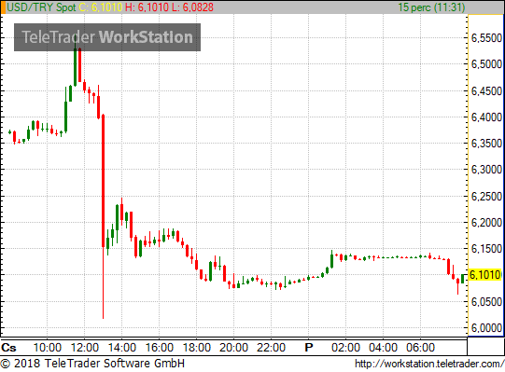This screenshot has height=372, width=505.
Task: Click the highlighted current price 6,1010
Action: pos(485,275)
